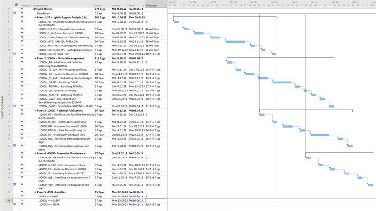Collapse the Projekt Muster summary task

pos(33,9)
